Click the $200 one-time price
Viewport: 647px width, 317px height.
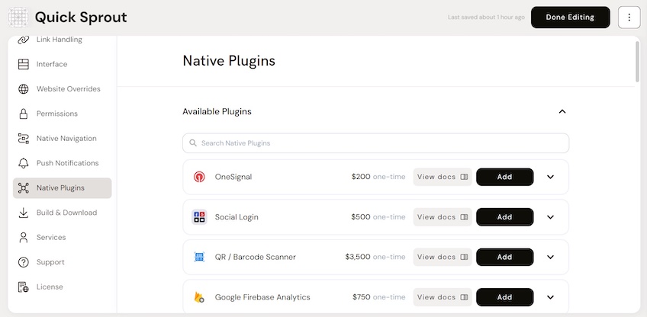coord(378,177)
